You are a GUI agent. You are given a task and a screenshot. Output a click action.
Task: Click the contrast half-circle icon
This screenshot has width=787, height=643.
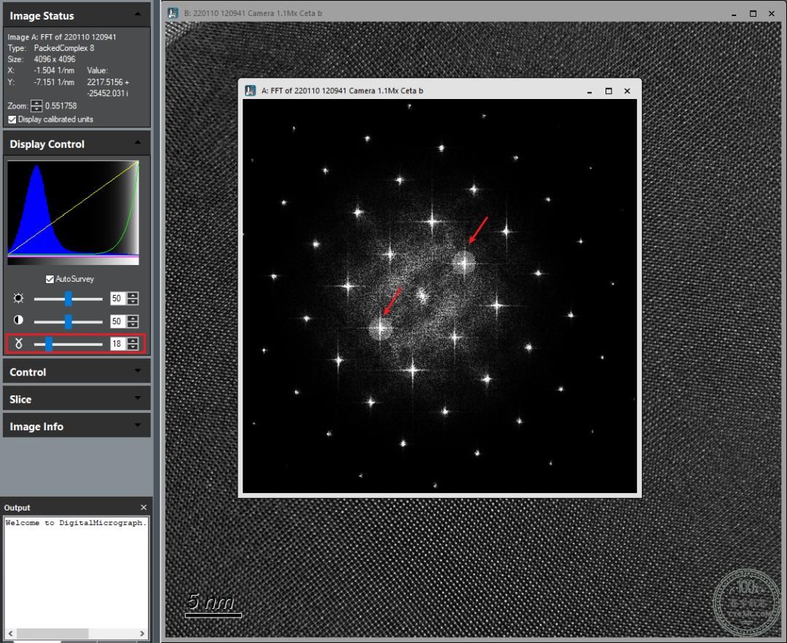click(x=18, y=320)
